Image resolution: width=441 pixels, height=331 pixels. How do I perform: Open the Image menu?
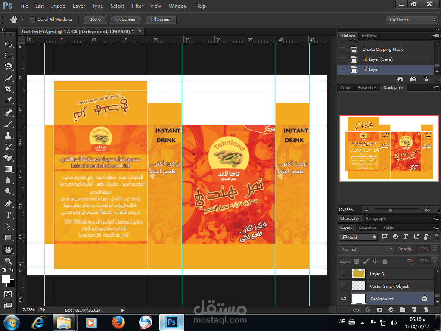58,6
